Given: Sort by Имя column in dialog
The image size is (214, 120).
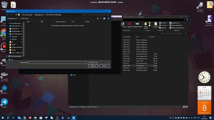Looking at the screenshot, I should 28,22.
